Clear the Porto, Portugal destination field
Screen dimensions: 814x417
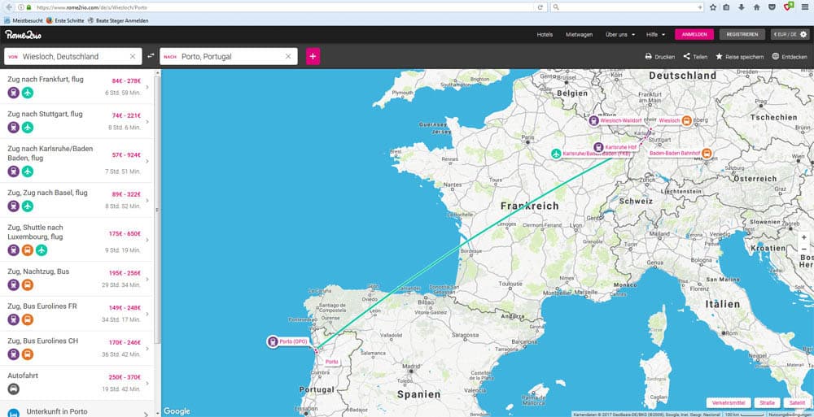click(x=288, y=56)
